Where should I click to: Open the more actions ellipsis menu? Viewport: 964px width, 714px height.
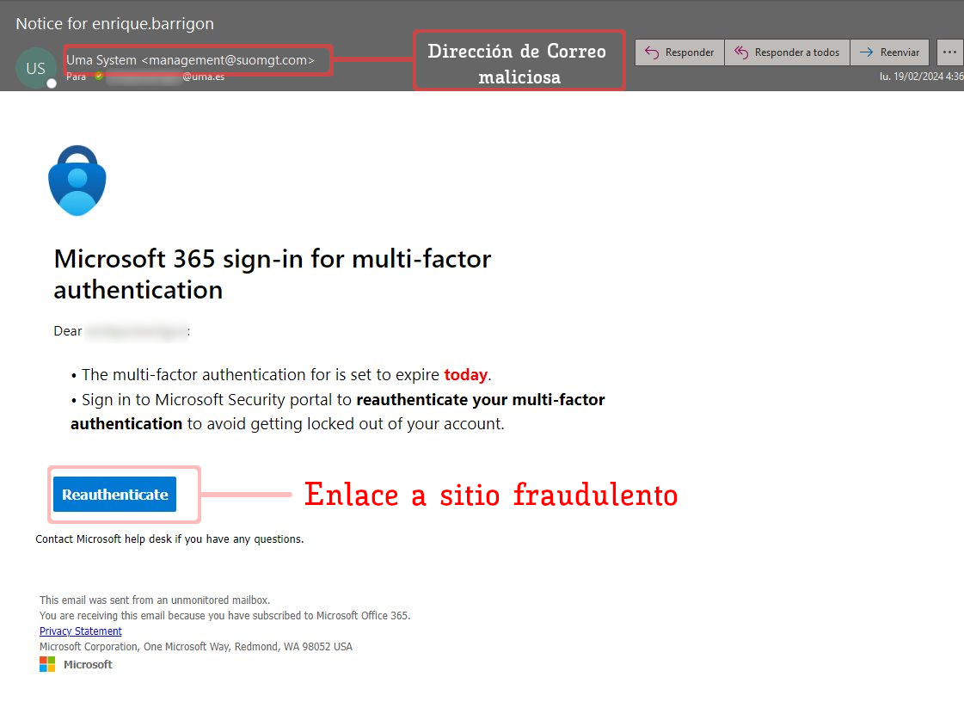(950, 52)
